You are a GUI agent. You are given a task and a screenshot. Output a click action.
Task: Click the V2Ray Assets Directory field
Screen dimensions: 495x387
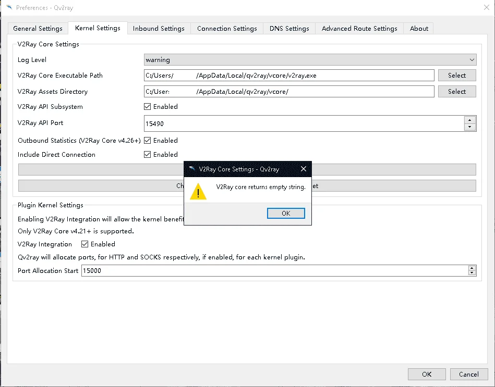coord(289,91)
